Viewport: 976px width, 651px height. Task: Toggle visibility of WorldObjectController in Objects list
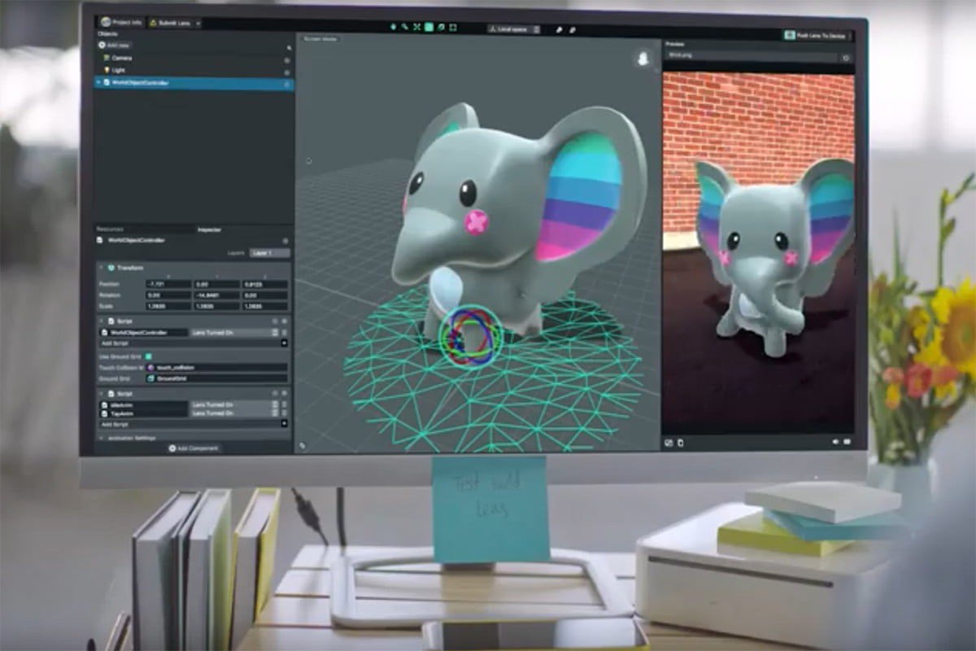click(287, 84)
